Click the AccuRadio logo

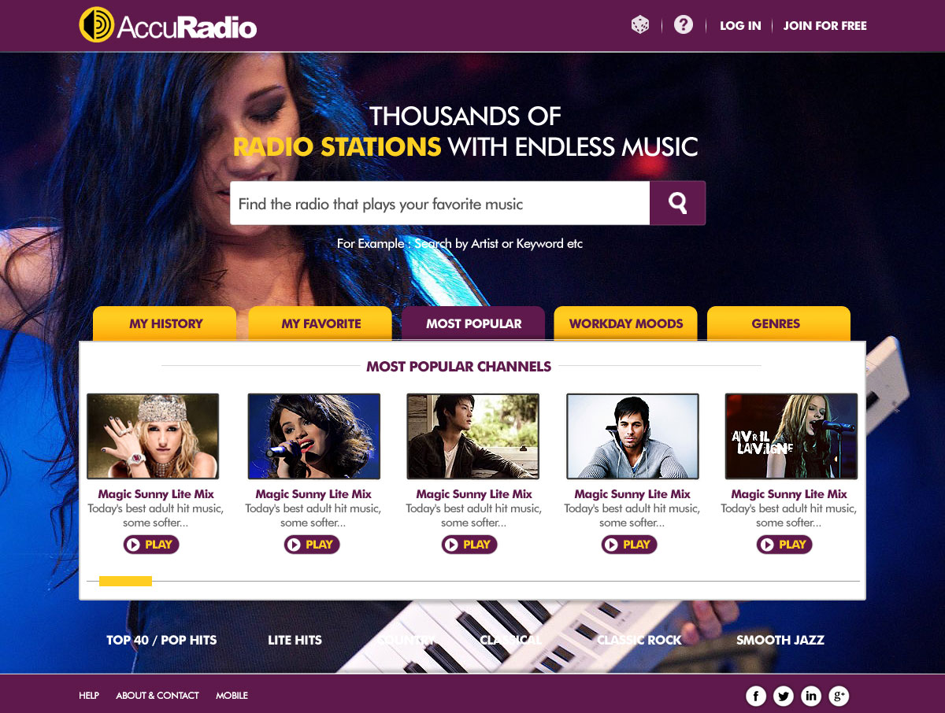(168, 25)
